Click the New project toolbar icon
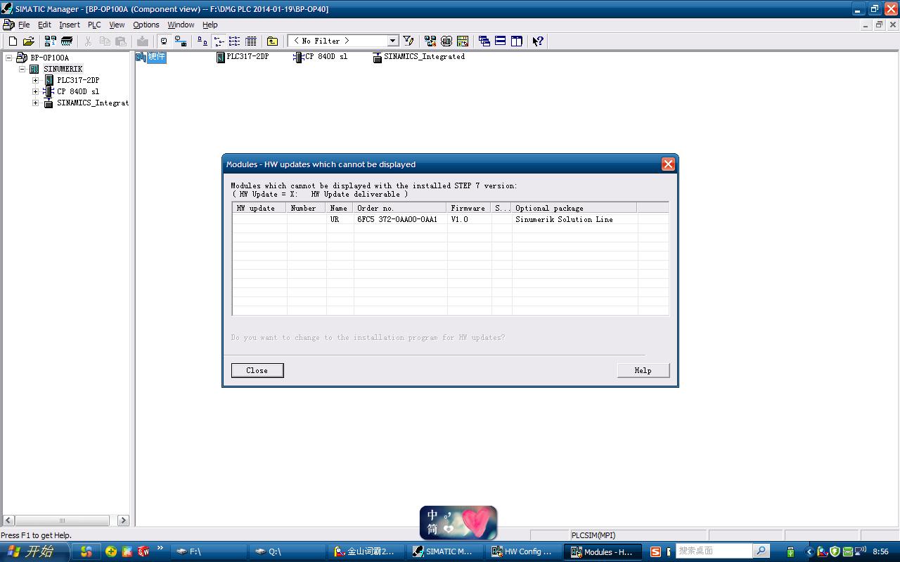The height and width of the screenshot is (562, 900). click(13, 41)
